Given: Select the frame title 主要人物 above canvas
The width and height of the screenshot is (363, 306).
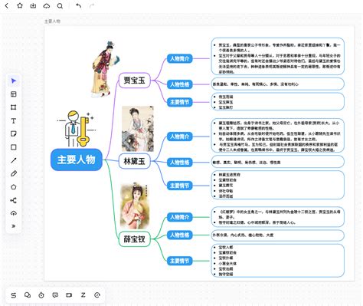Looking at the screenshot, I should pos(53,21).
